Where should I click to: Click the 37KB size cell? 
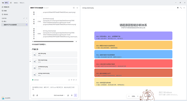click(x=39, y=22)
